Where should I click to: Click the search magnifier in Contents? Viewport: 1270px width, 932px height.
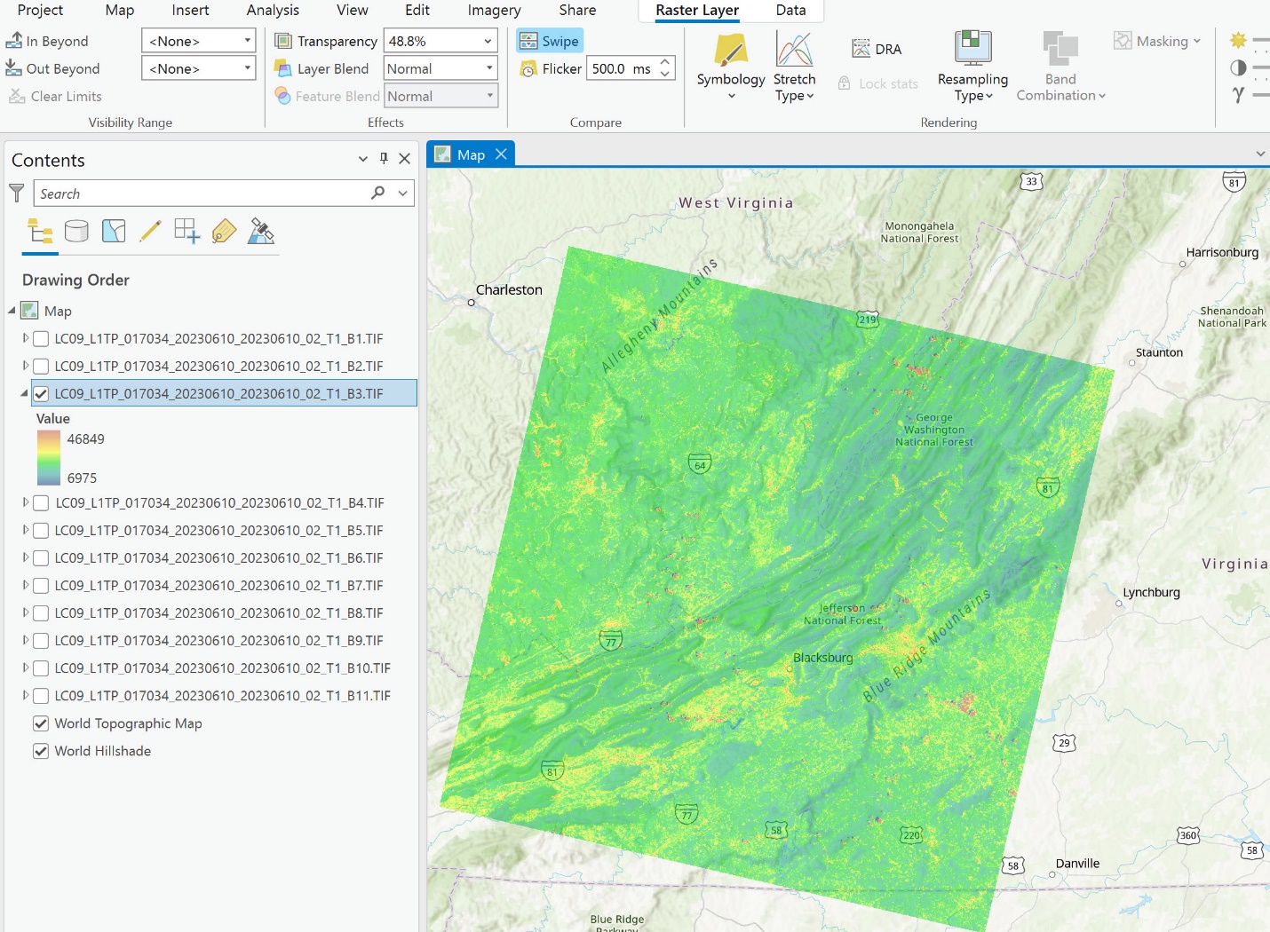tap(378, 193)
